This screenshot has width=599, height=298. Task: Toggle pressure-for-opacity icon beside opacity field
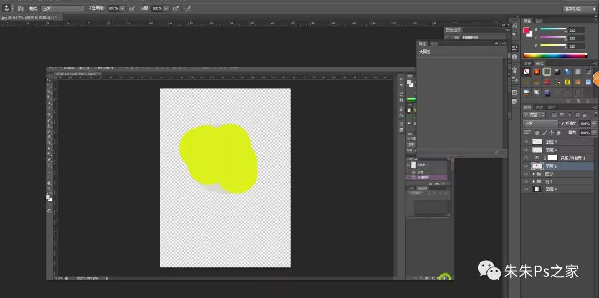132,9
